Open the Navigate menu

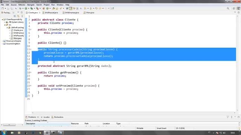pos(31,5)
